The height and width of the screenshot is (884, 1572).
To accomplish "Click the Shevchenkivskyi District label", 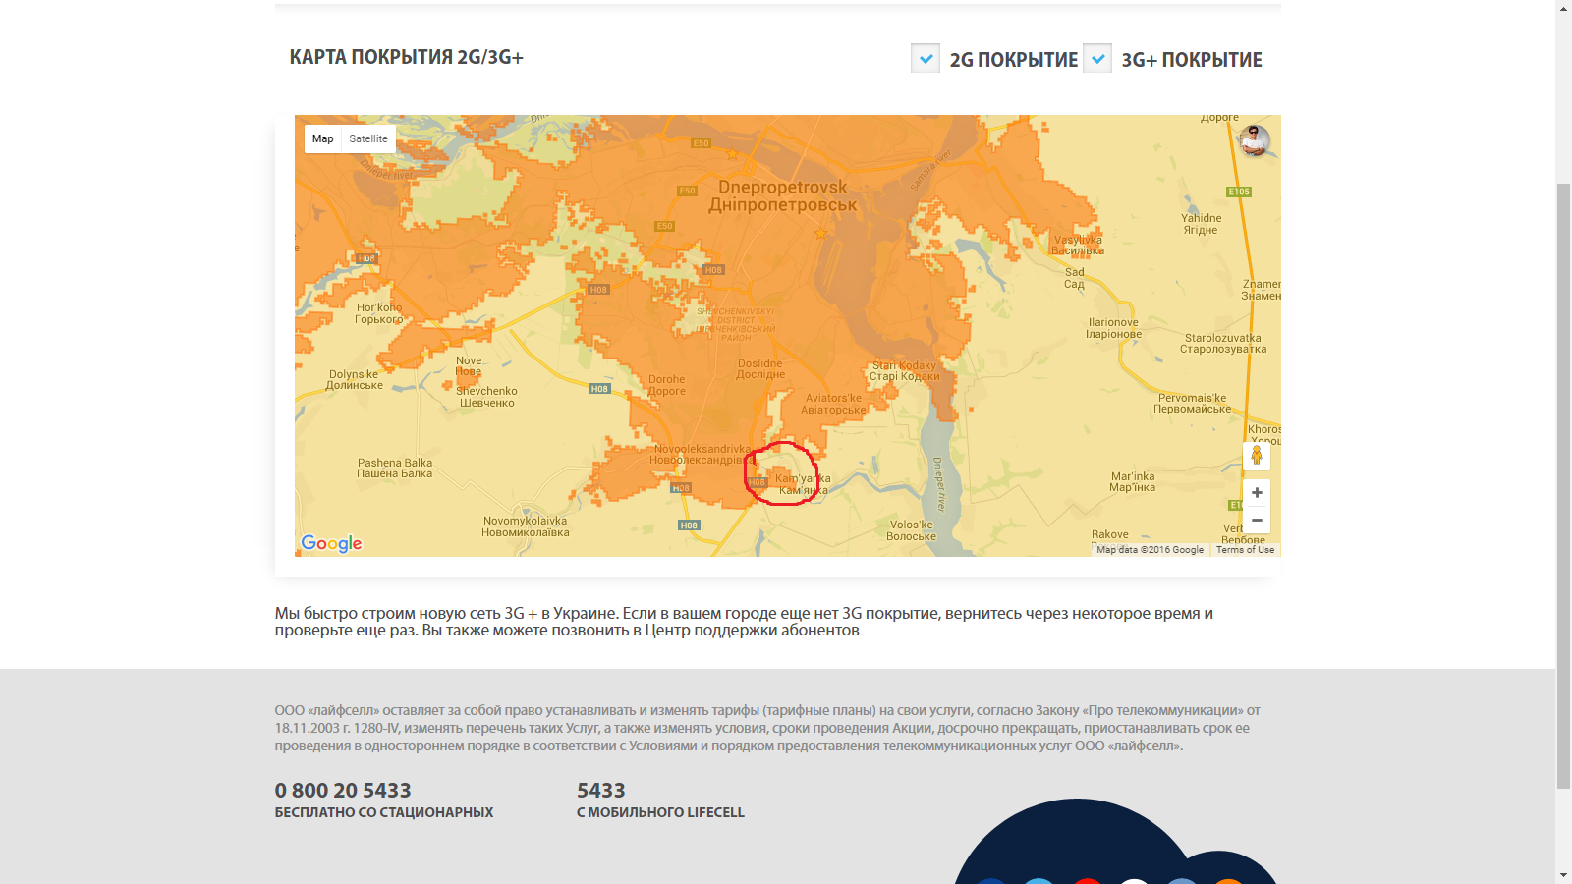I will [x=736, y=324].
